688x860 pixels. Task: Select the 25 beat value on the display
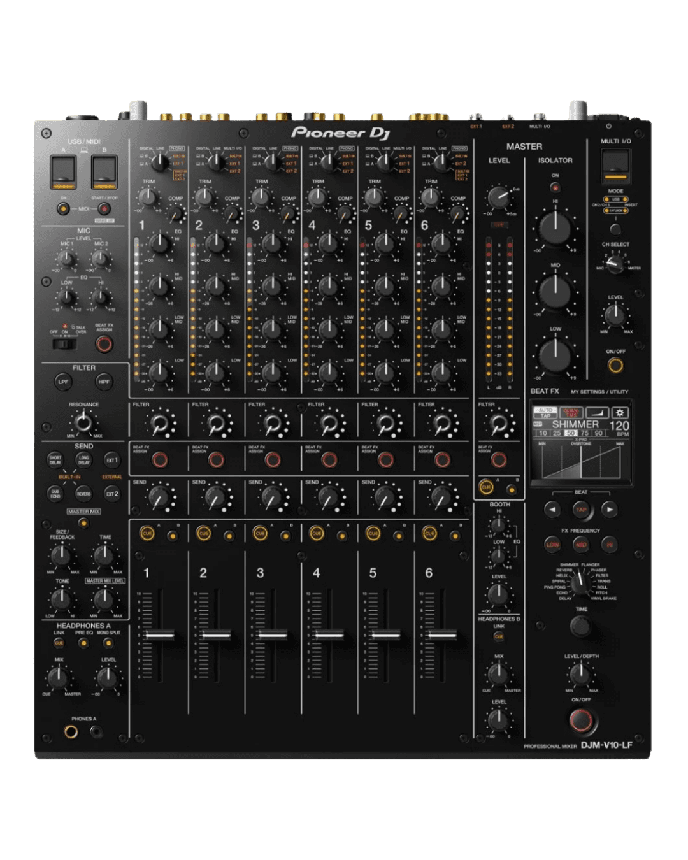coord(557,433)
